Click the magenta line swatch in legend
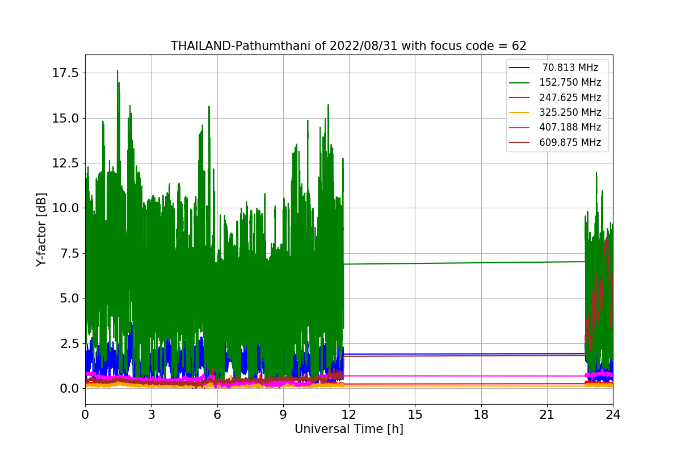The image size is (681, 454). point(519,127)
